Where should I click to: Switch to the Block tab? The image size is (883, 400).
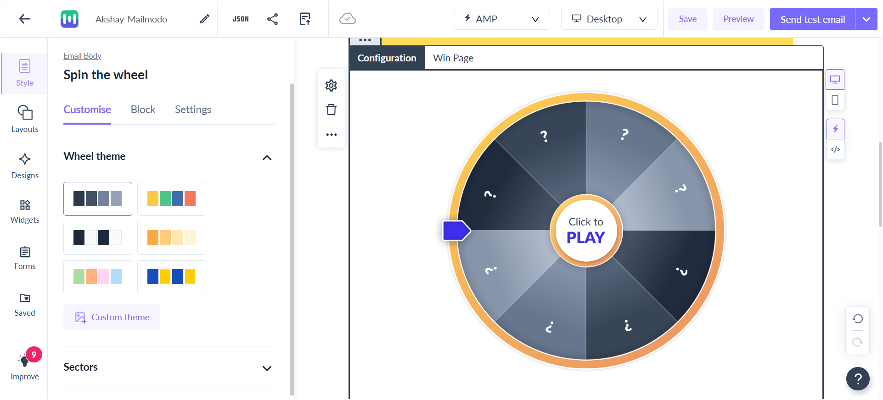pyautogui.click(x=143, y=110)
